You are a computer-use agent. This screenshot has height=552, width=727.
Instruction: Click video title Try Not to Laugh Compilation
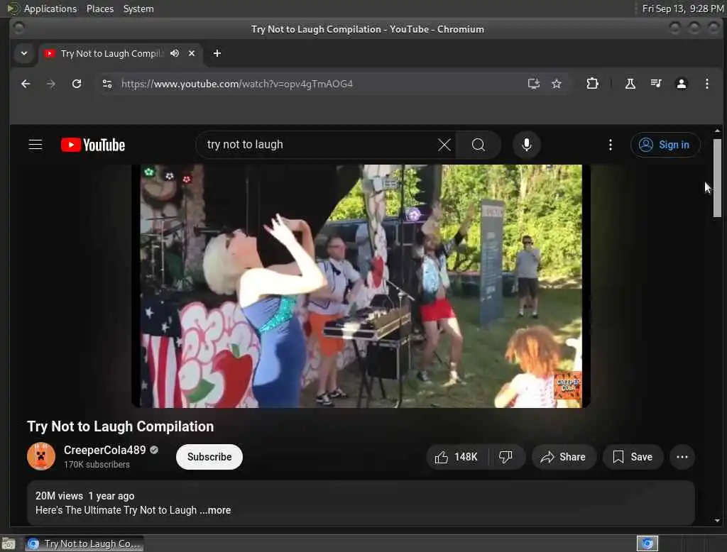tap(121, 426)
